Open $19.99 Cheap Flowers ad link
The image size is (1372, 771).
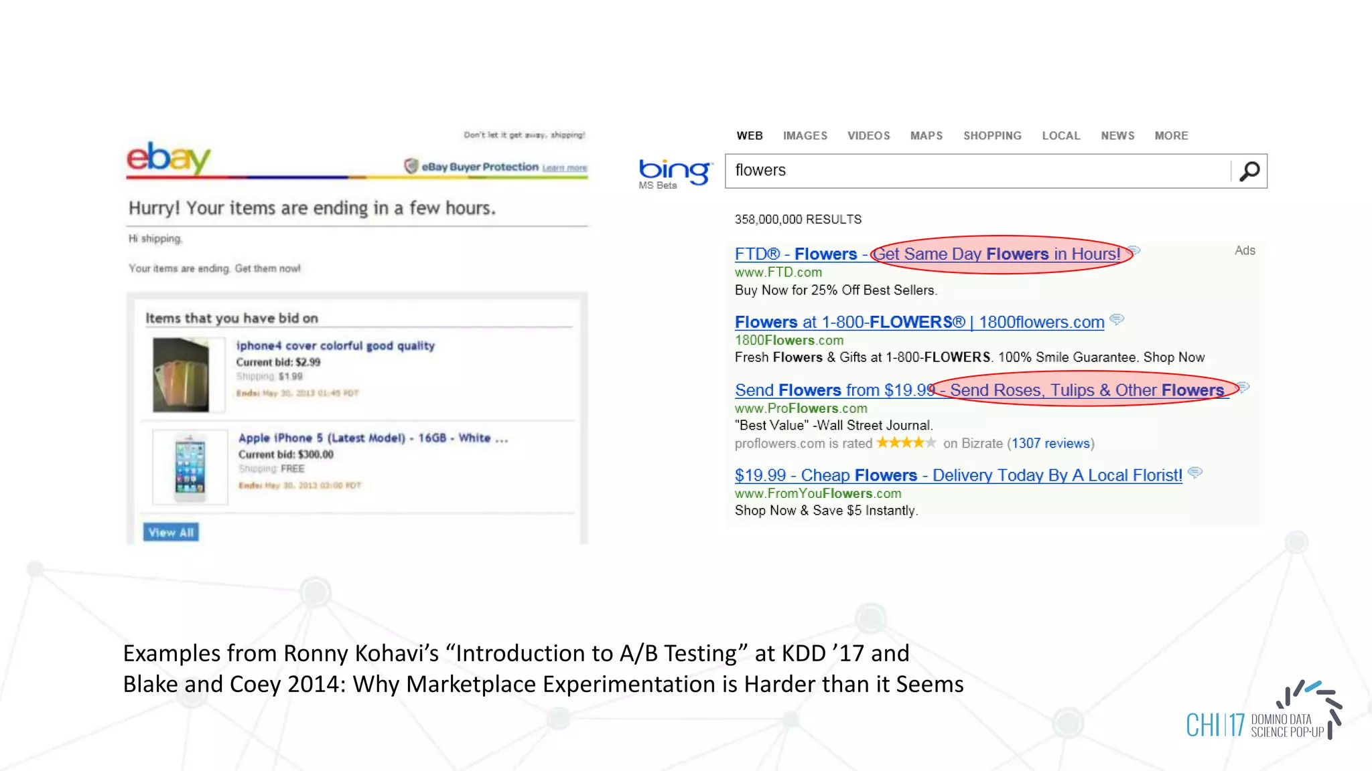tap(958, 475)
